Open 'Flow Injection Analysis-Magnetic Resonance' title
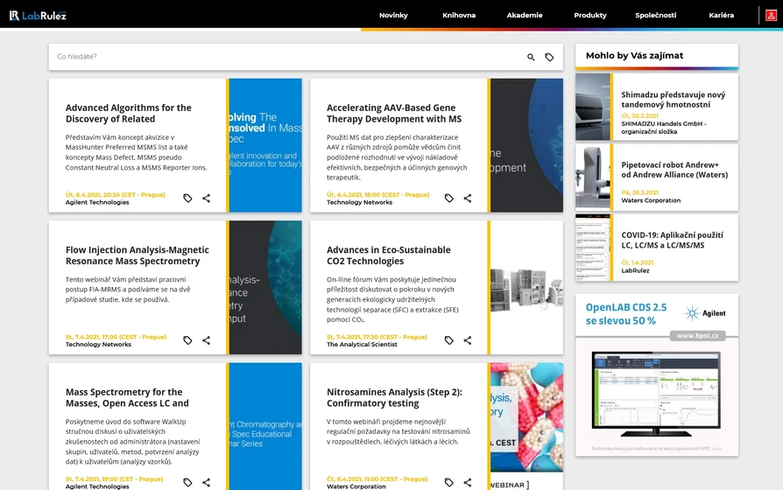Image resolution: width=783 pixels, height=490 pixels. [x=138, y=255]
